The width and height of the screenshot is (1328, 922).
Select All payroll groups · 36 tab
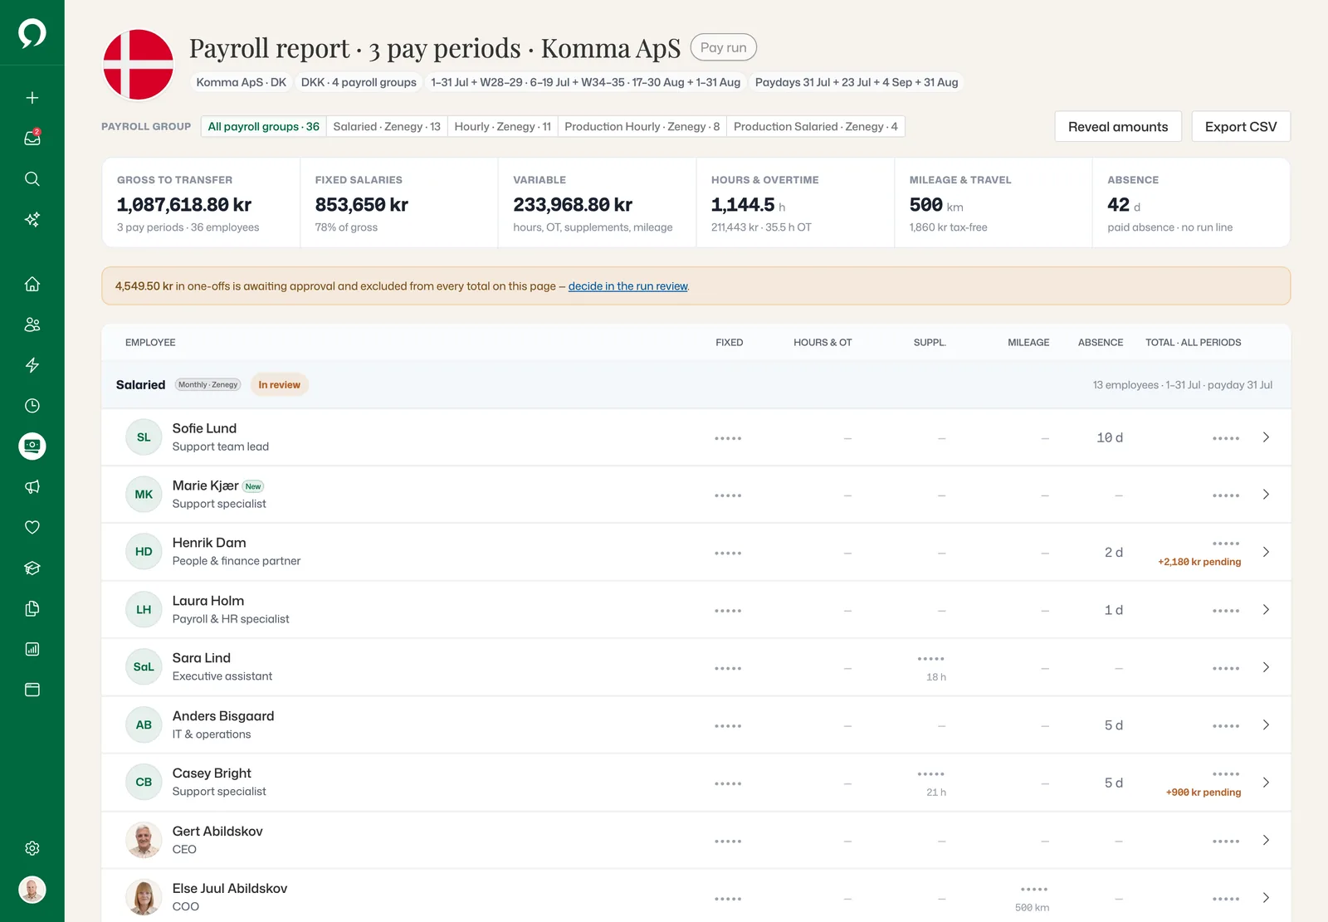pyautogui.click(x=263, y=126)
